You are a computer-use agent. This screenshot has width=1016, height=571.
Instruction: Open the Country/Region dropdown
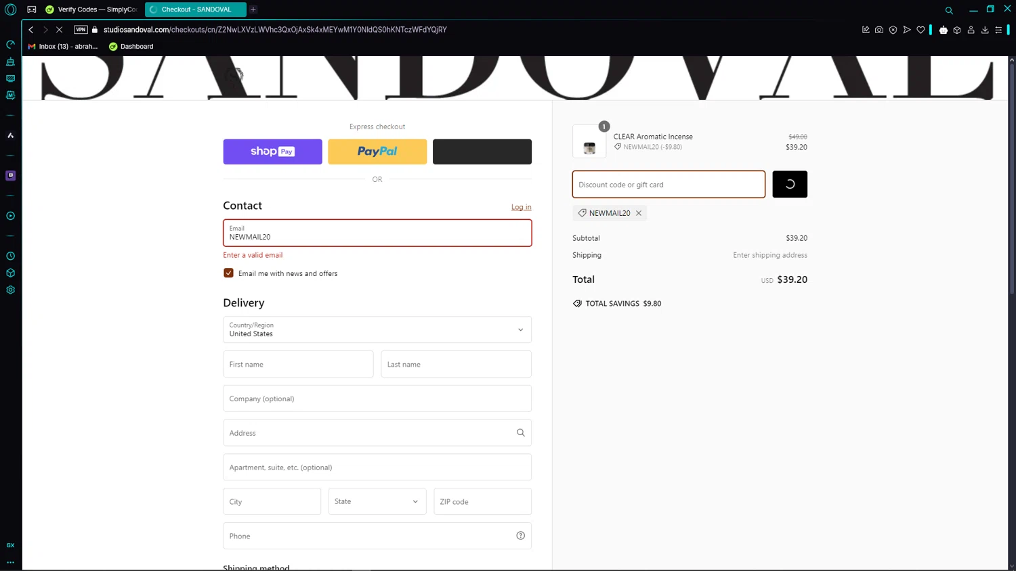click(x=377, y=329)
